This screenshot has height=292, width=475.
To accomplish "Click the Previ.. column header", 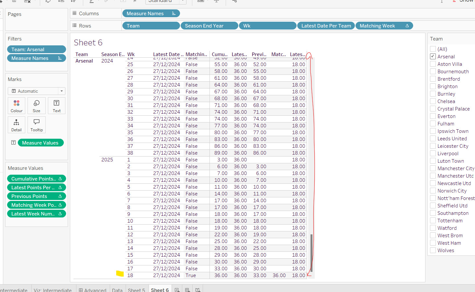I will tap(259, 54).
